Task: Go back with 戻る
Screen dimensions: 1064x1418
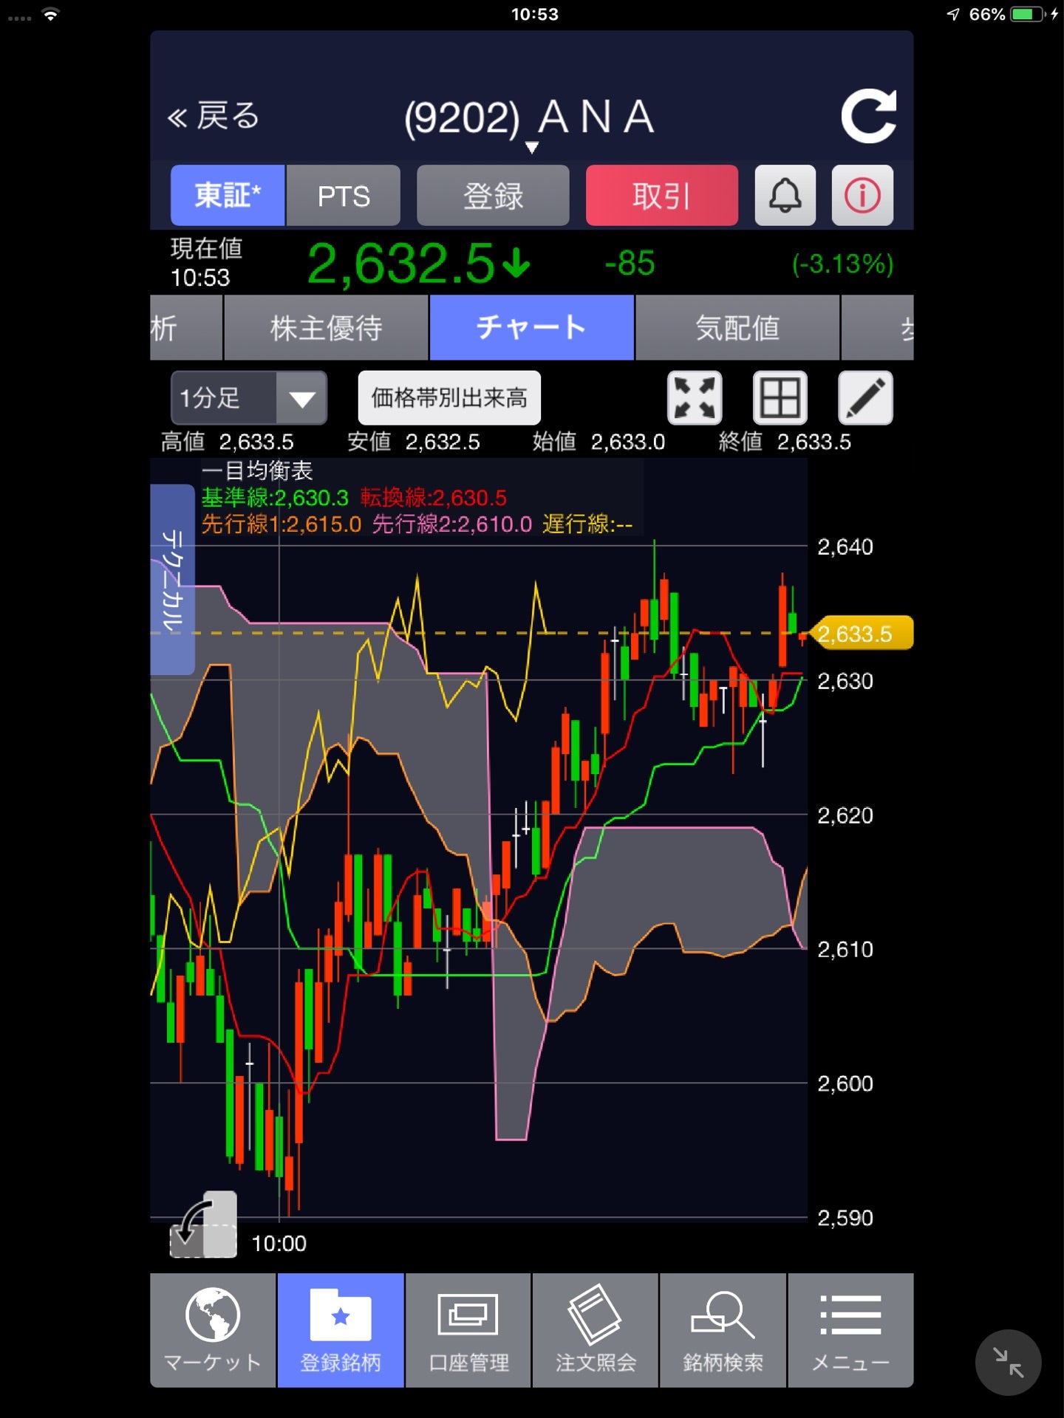Action: tap(214, 117)
